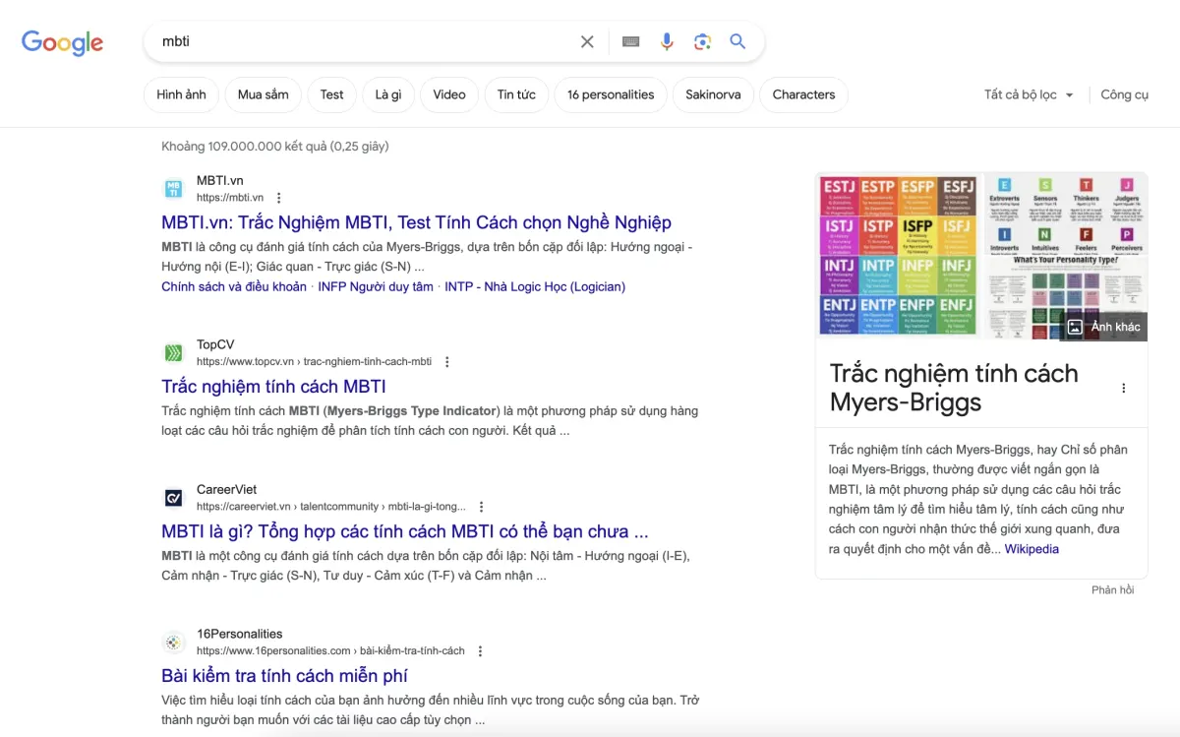Image resolution: width=1180 pixels, height=737 pixels.
Task: Click the 16Personalities favicon
Action: (173, 643)
